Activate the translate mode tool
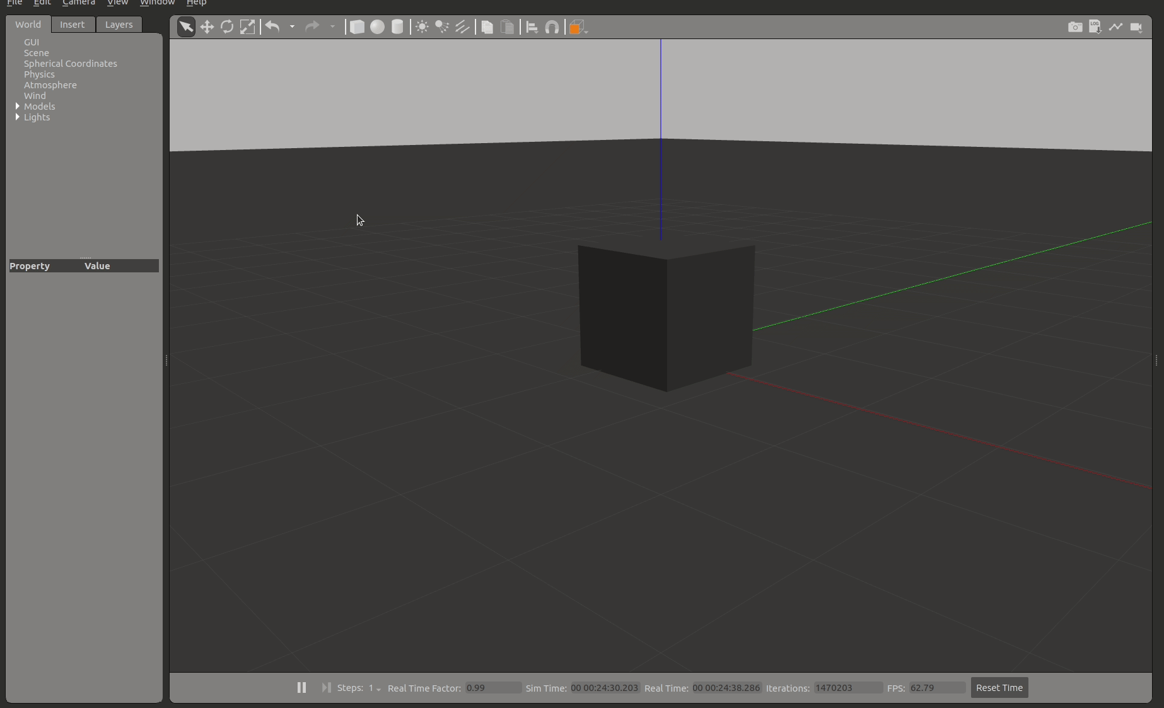 coord(207,26)
